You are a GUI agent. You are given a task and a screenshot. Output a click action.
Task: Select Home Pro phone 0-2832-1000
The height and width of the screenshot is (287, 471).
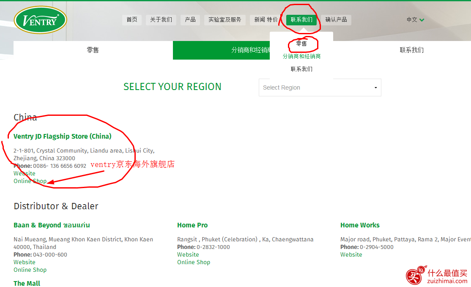(213, 247)
